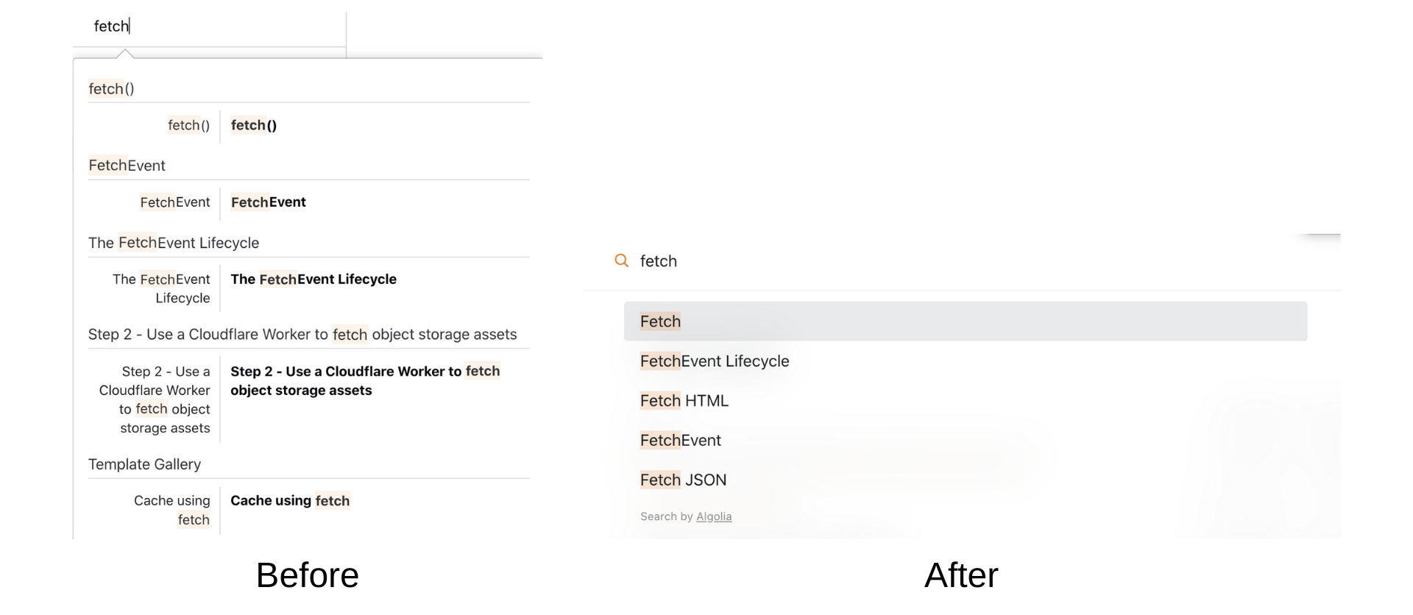Follow the Algolia link
1413x615 pixels.
pyautogui.click(x=714, y=516)
